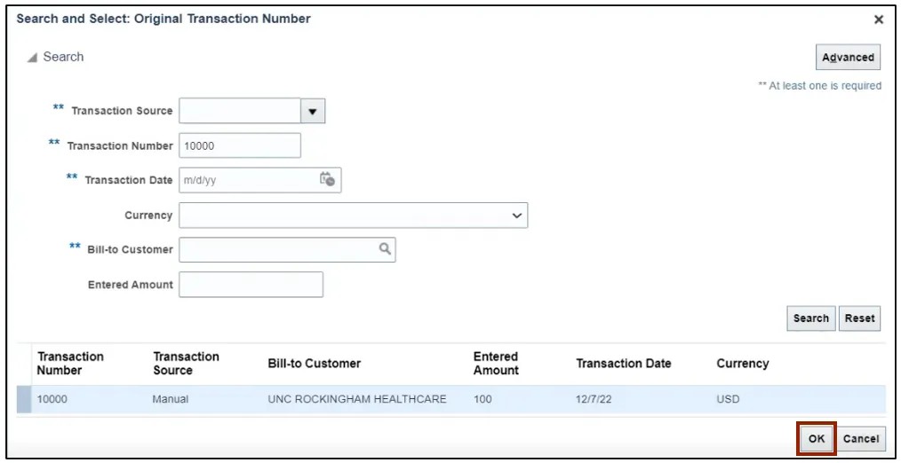Click the Advanced button
The height and width of the screenshot is (463, 901).
click(848, 57)
